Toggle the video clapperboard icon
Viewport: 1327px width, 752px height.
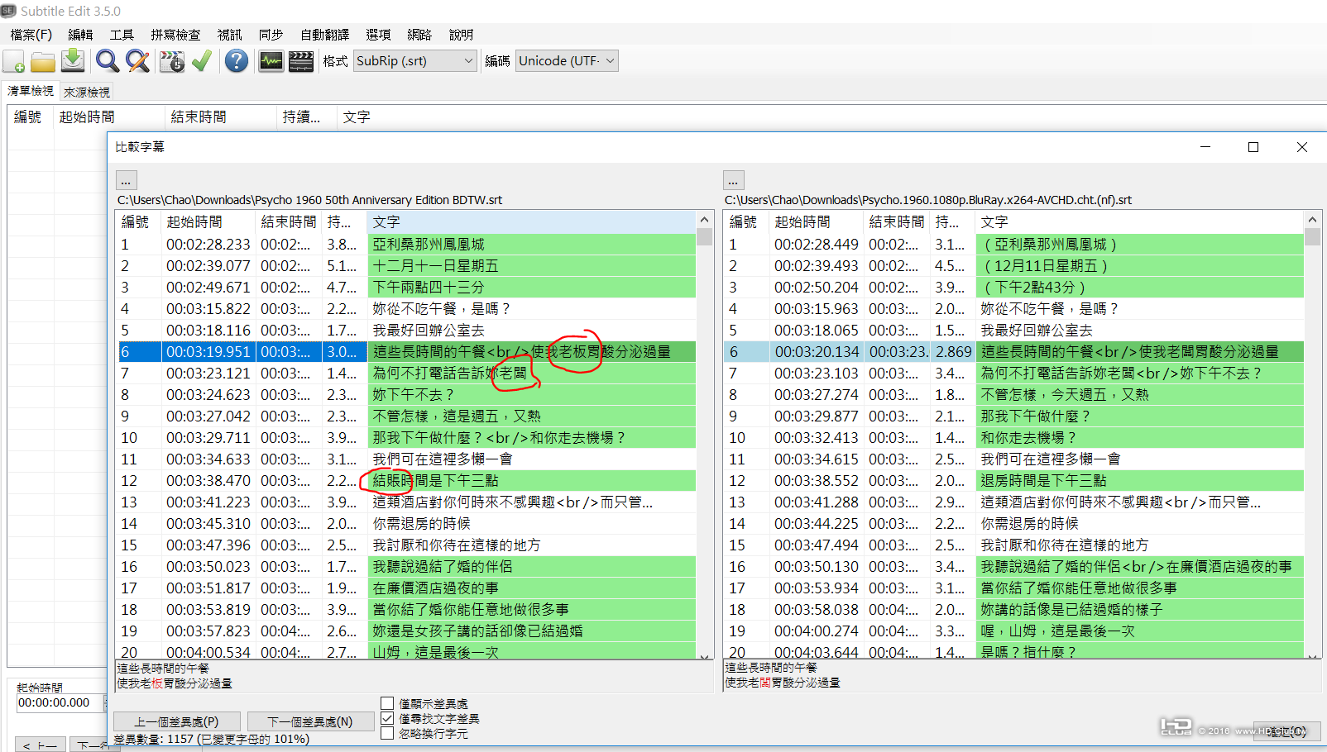(x=301, y=61)
